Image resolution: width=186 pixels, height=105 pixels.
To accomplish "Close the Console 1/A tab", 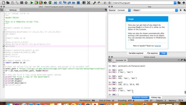I will [x=113, y=60].
